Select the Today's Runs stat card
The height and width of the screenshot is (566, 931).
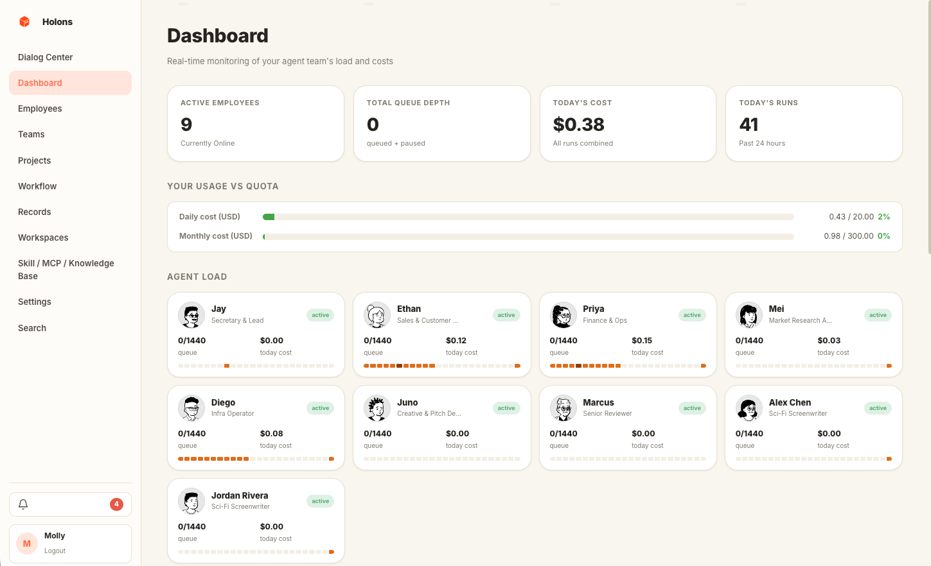coord(813,123)
